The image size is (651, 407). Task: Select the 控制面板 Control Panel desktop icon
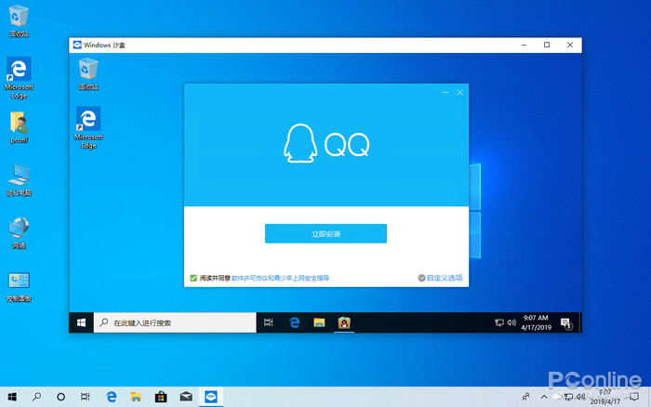tap(19, 285)
